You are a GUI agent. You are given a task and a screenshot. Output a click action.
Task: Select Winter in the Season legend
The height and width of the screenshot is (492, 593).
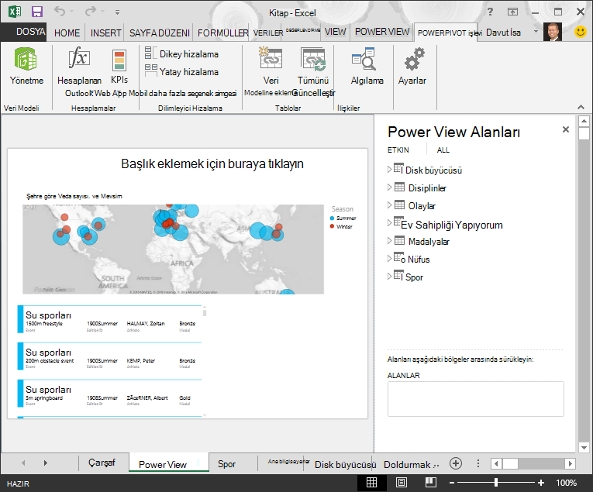tap(341, 226)
